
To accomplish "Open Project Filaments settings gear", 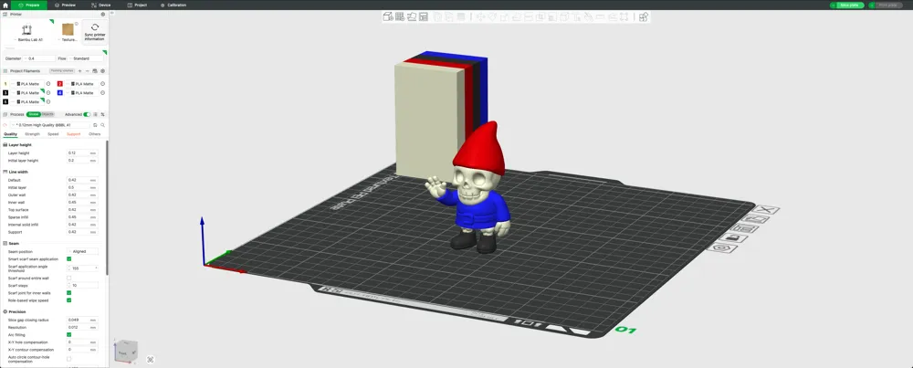I will click(102, 71).
